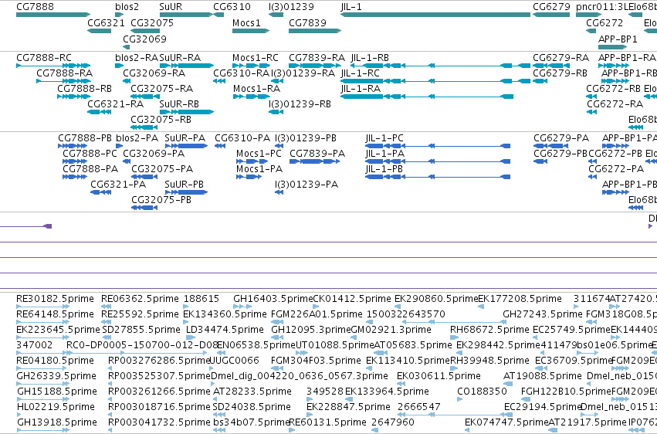The image size is (657, 434).
Task: Click the EK030611.5prime EST label
Action: [x=439, y=376]
